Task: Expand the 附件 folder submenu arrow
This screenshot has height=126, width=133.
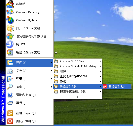Action: pyautogui.click(x=100, y=71)
